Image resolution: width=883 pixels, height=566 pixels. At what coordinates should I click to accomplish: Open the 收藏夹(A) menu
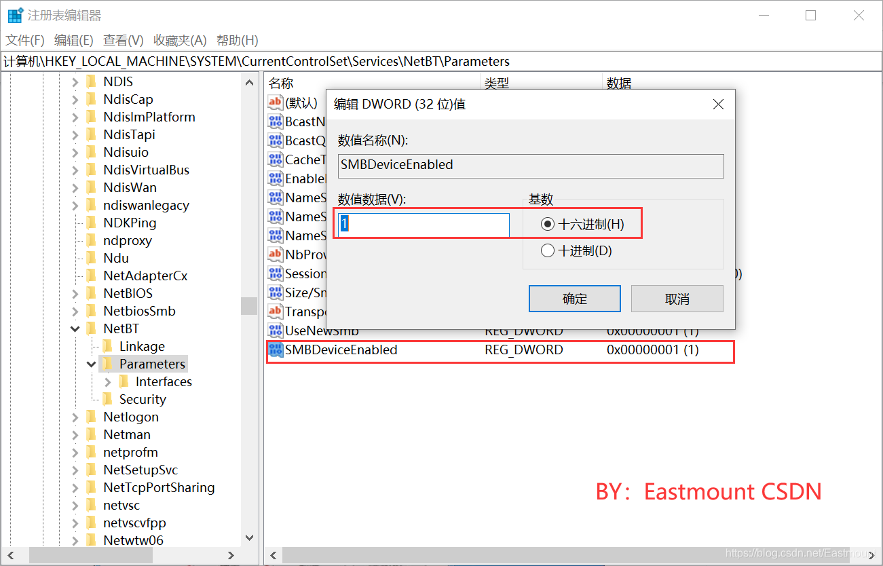[x=180, y=40]
